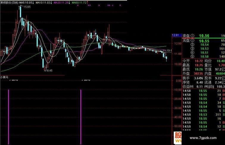Select the 莱钢股份(日线) chart title

[9, 3]
